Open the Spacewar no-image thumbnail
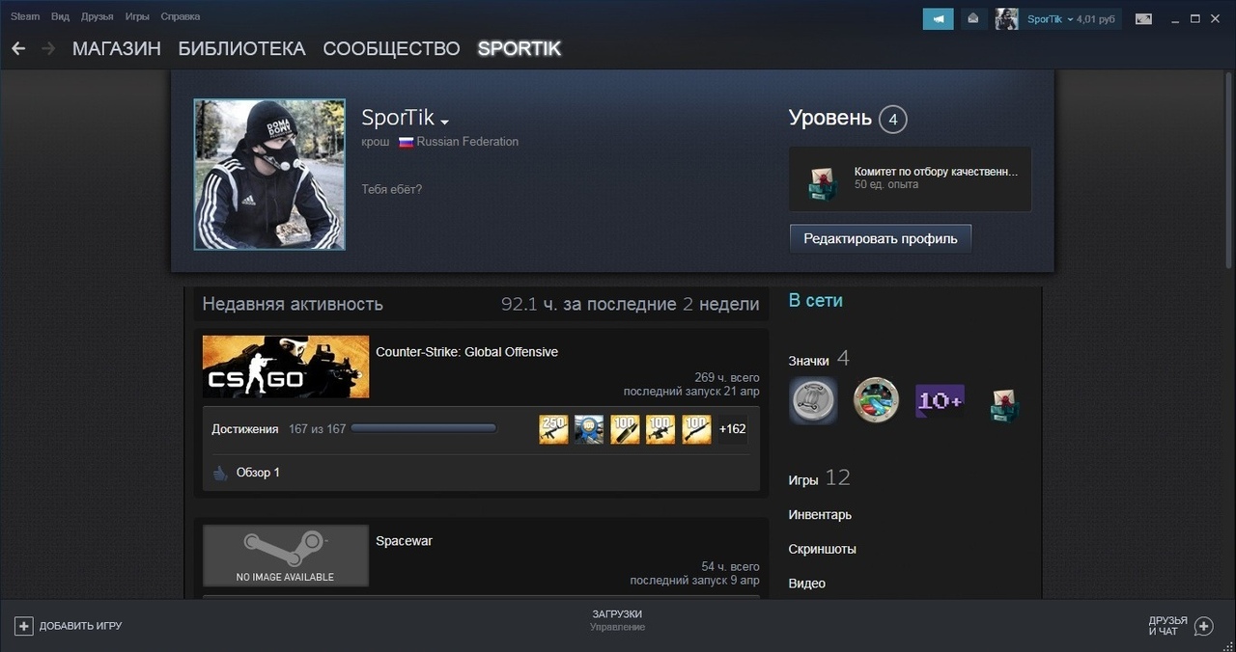1236x652 pixels. coord(286,556)
